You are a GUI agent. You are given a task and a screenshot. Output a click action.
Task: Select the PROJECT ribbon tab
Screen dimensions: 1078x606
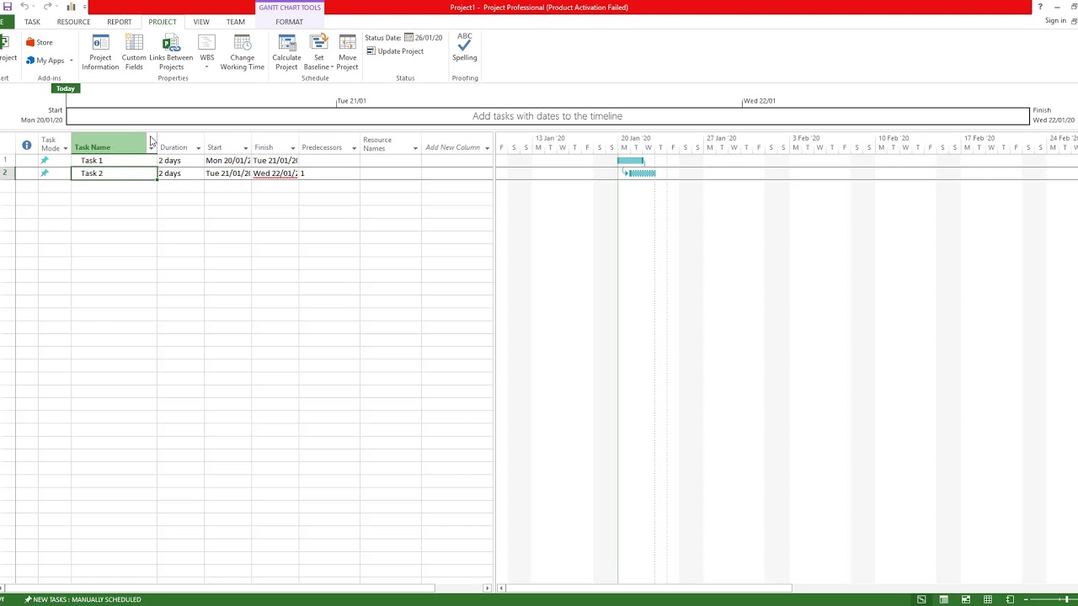click(163, 22)
